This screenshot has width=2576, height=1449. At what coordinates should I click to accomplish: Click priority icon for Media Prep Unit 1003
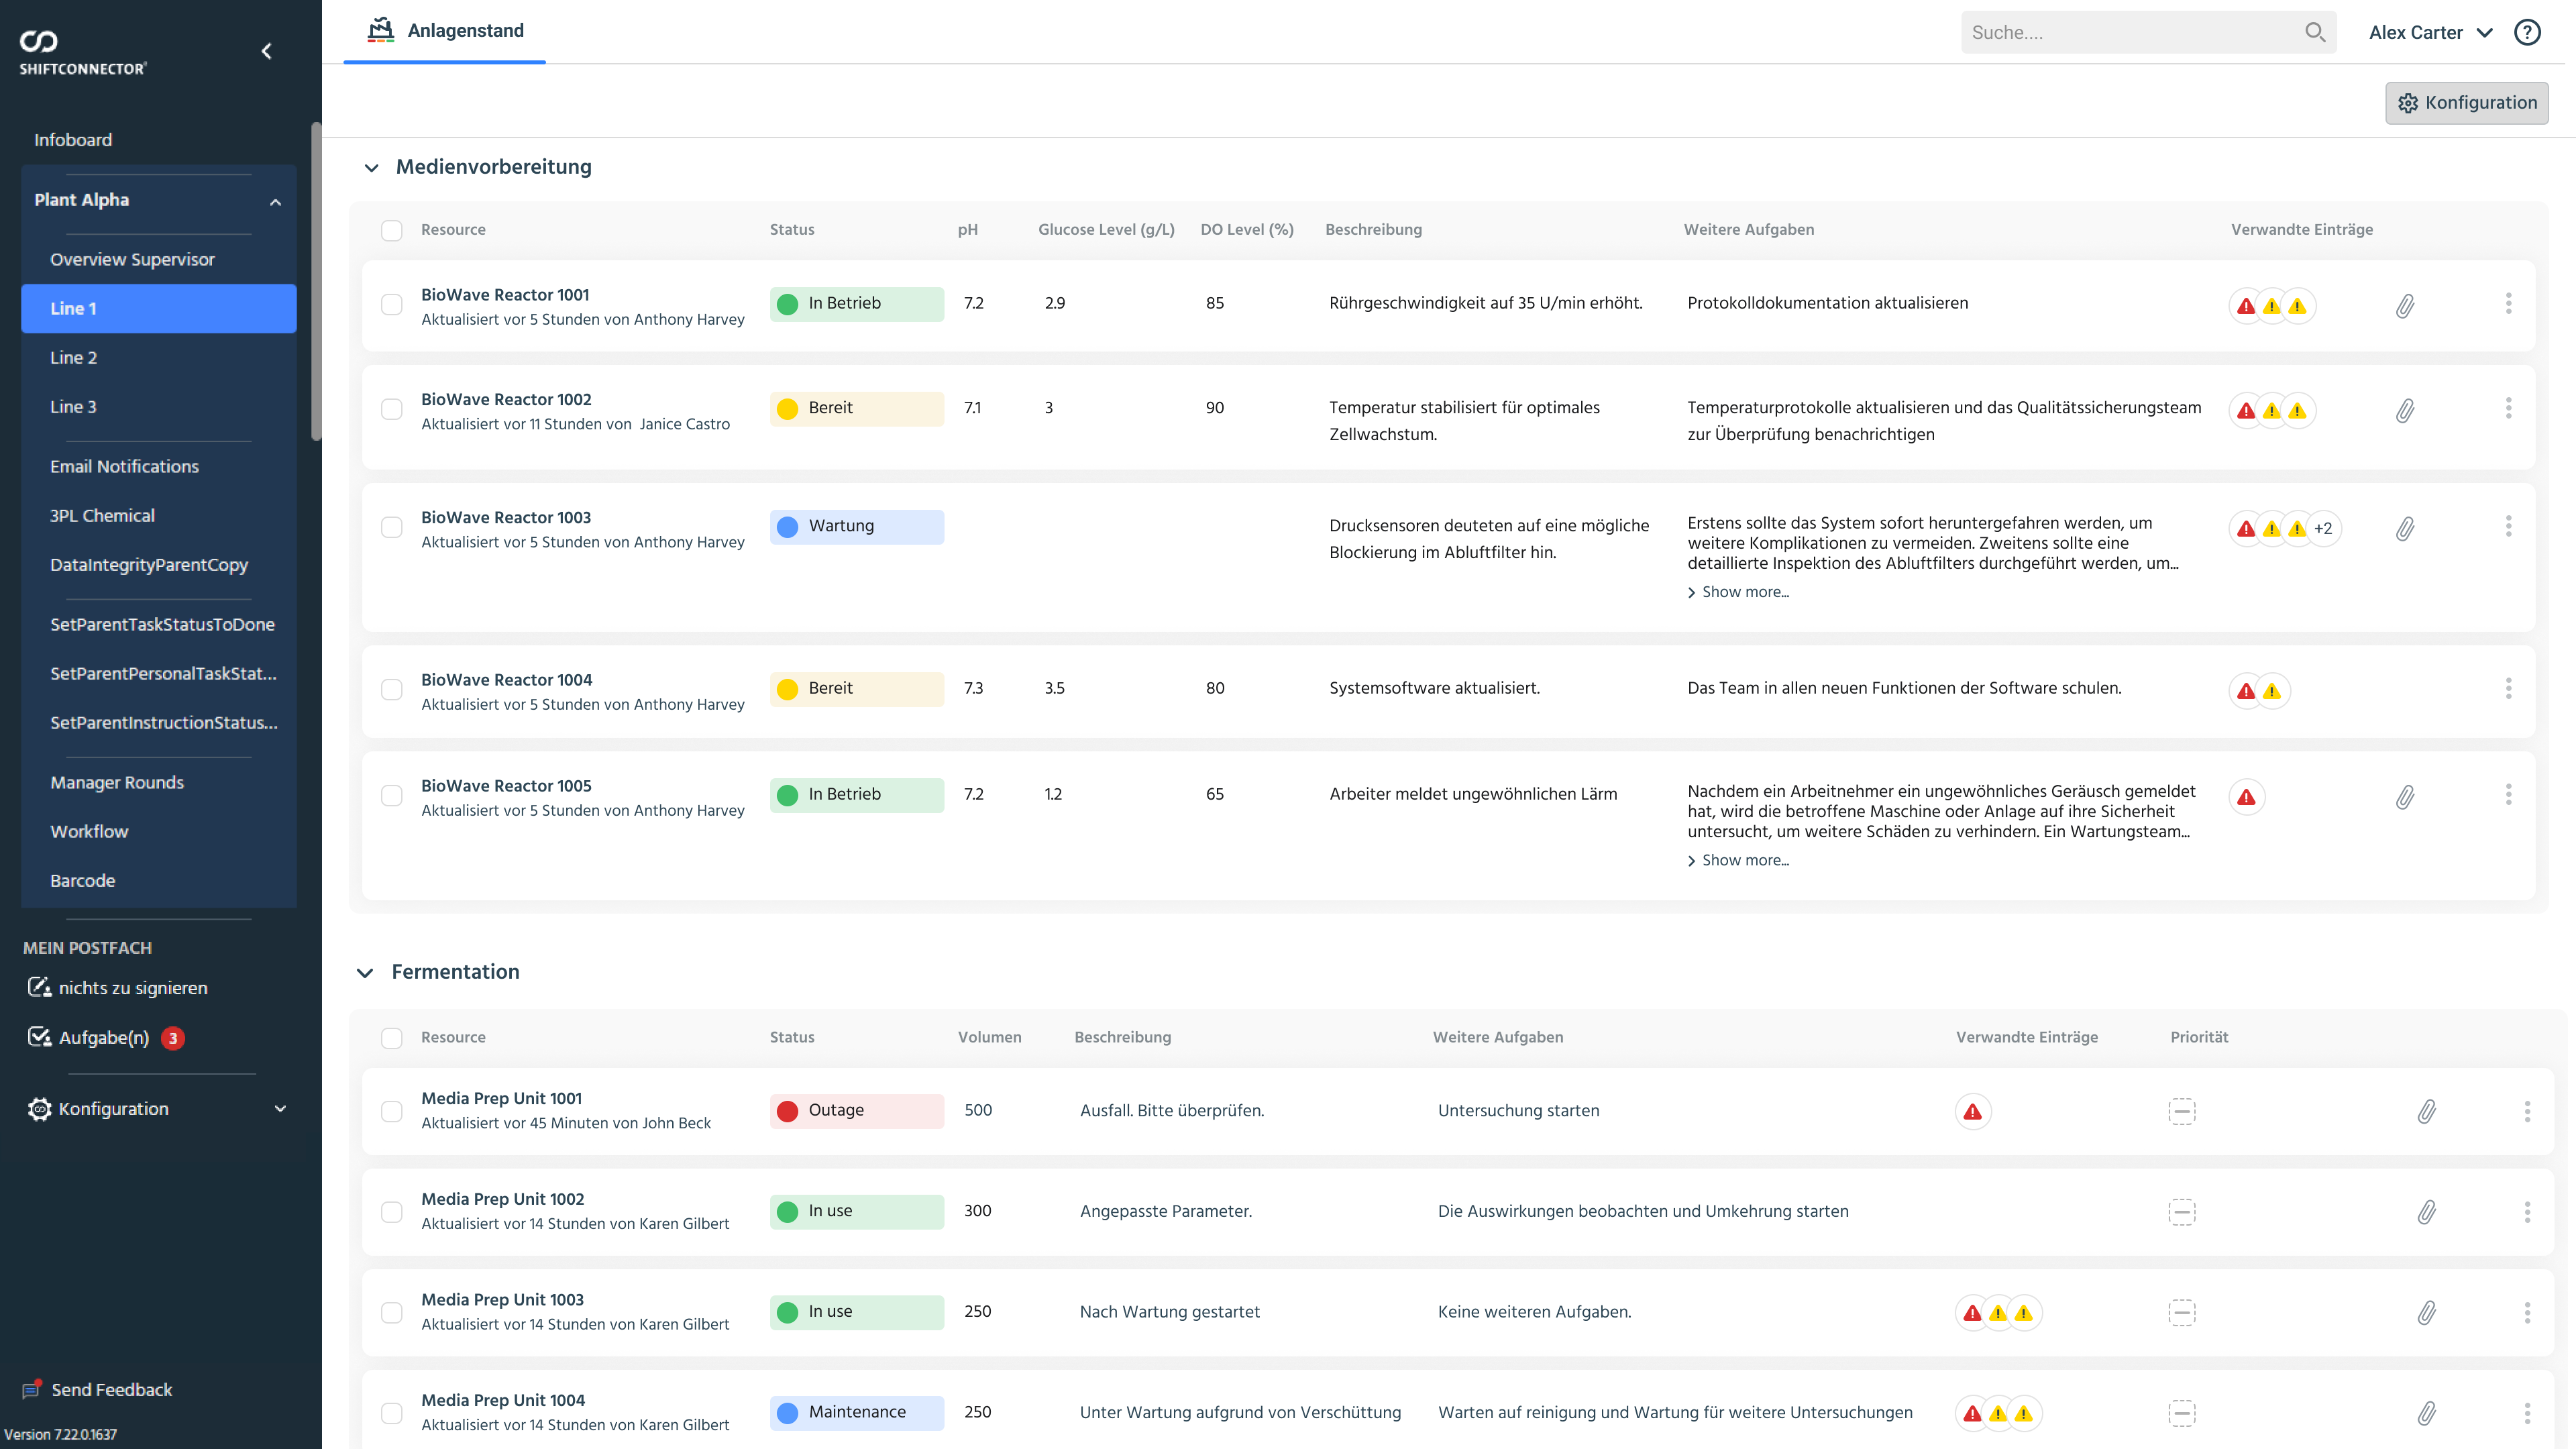click(x=2181, y=1312)
